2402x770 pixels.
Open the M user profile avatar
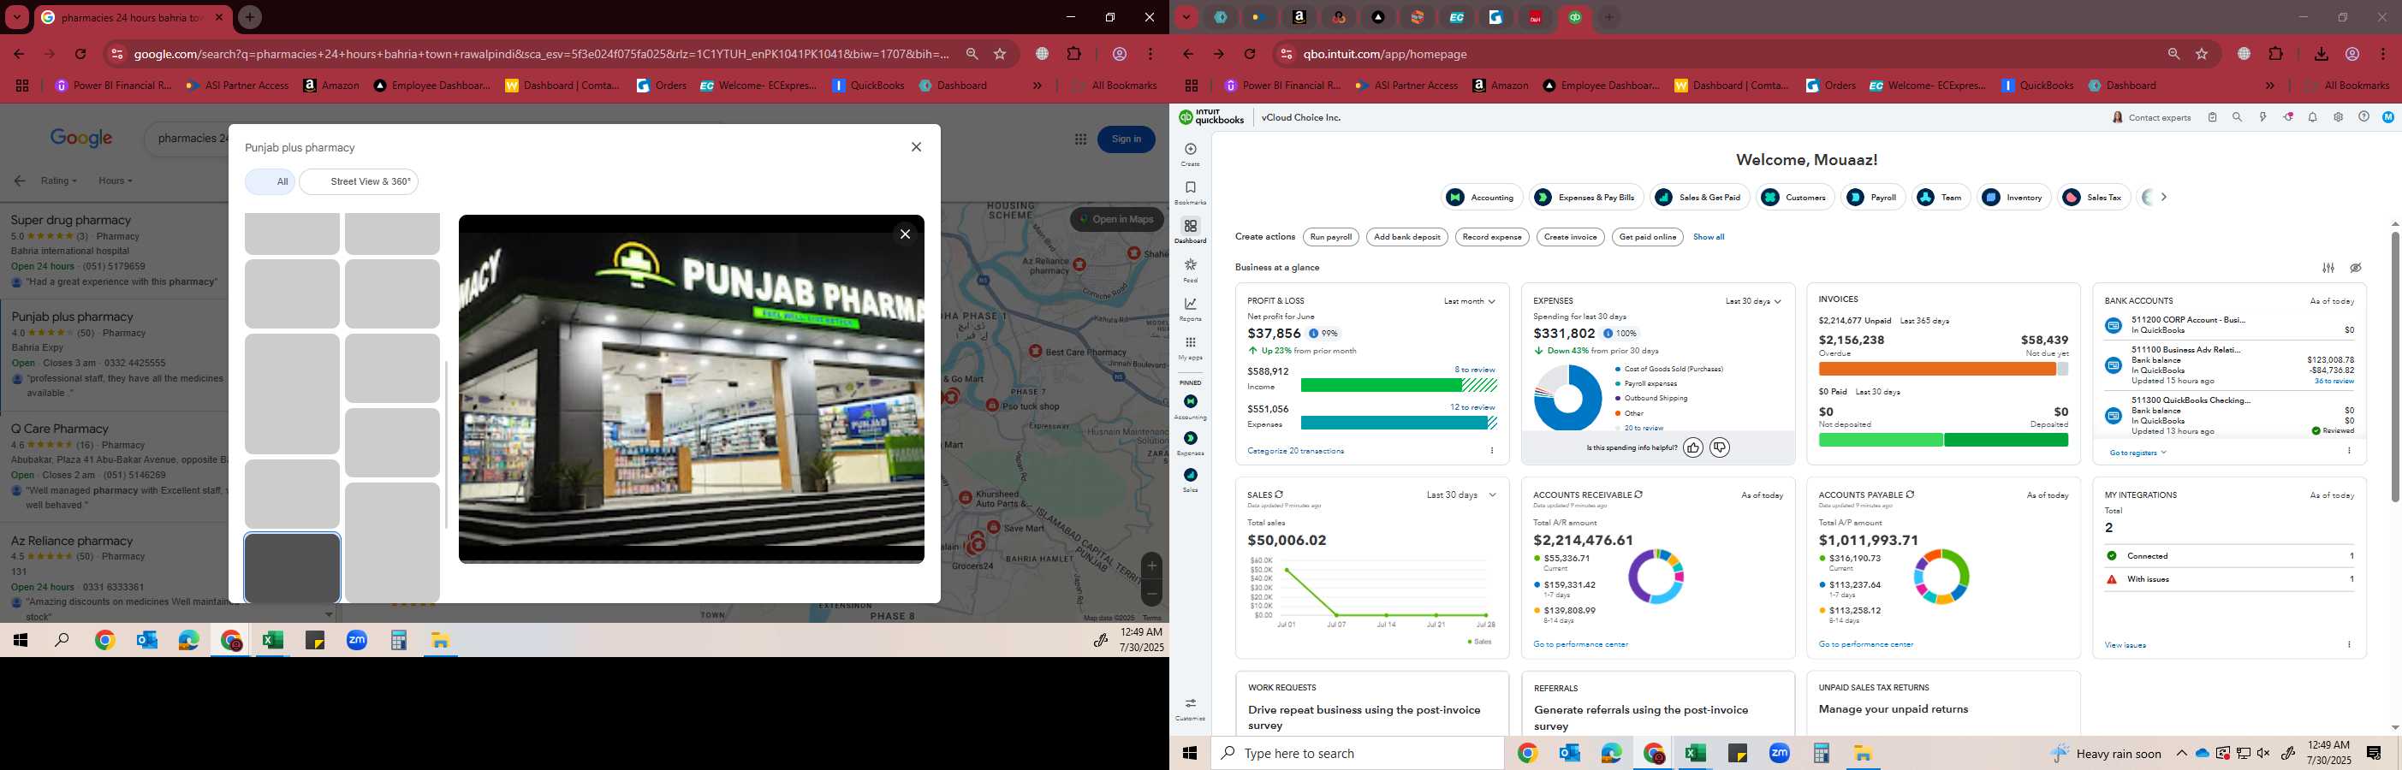point(2388,117)
